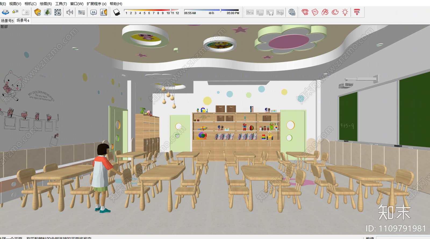Click the red color palette icon
Viewport: 430px width, 239px height.
pos(335,12)
